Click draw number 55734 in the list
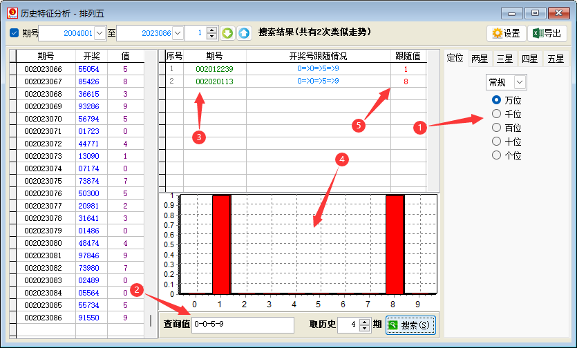Image resolution: width=577 pixels, height=348 pixels. coord(88,305)
